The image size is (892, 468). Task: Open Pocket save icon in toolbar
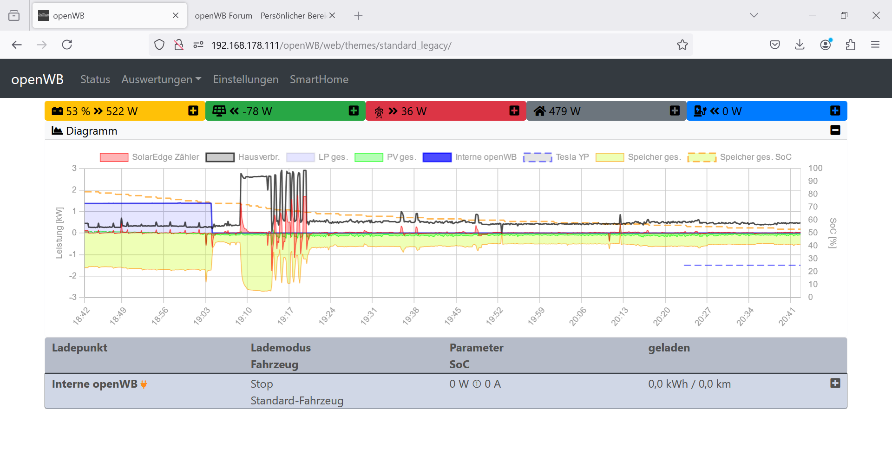click(x=774, y=45)
